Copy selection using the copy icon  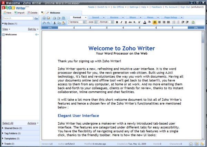pos(59,23)
